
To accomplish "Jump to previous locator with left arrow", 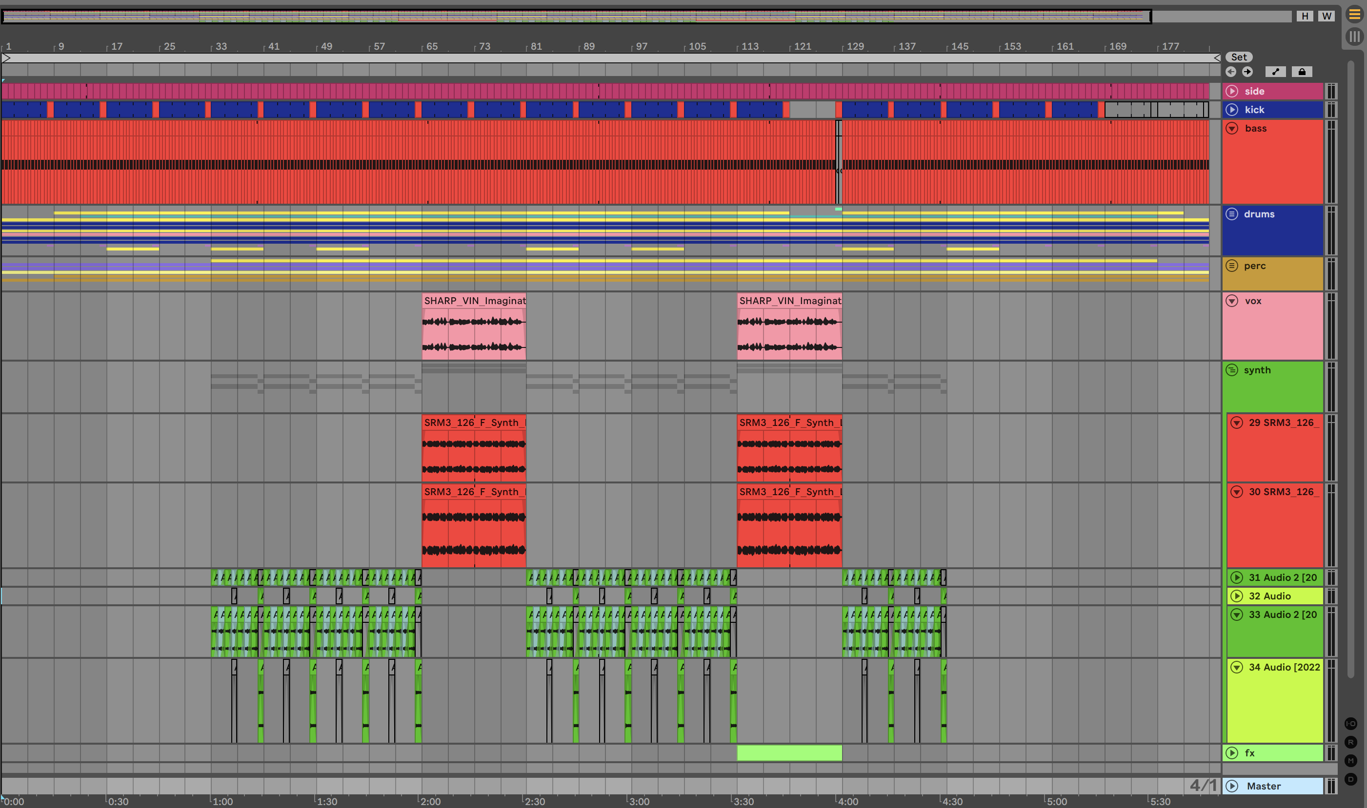I will 1231,72.
